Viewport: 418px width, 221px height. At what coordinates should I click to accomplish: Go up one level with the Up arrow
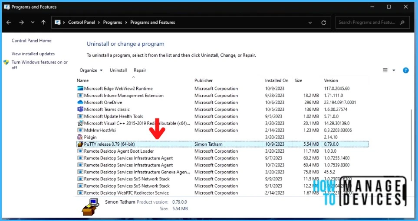point(43,22)
